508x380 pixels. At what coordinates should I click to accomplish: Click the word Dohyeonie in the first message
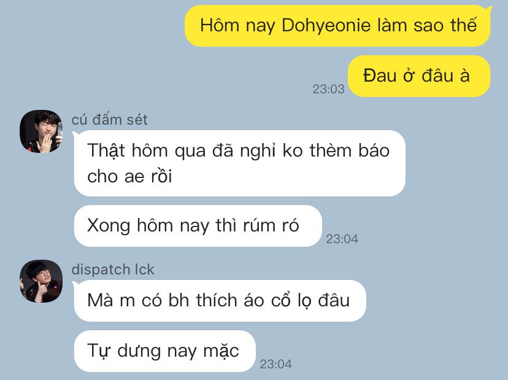pyautogui.click(x=326, y=25)
